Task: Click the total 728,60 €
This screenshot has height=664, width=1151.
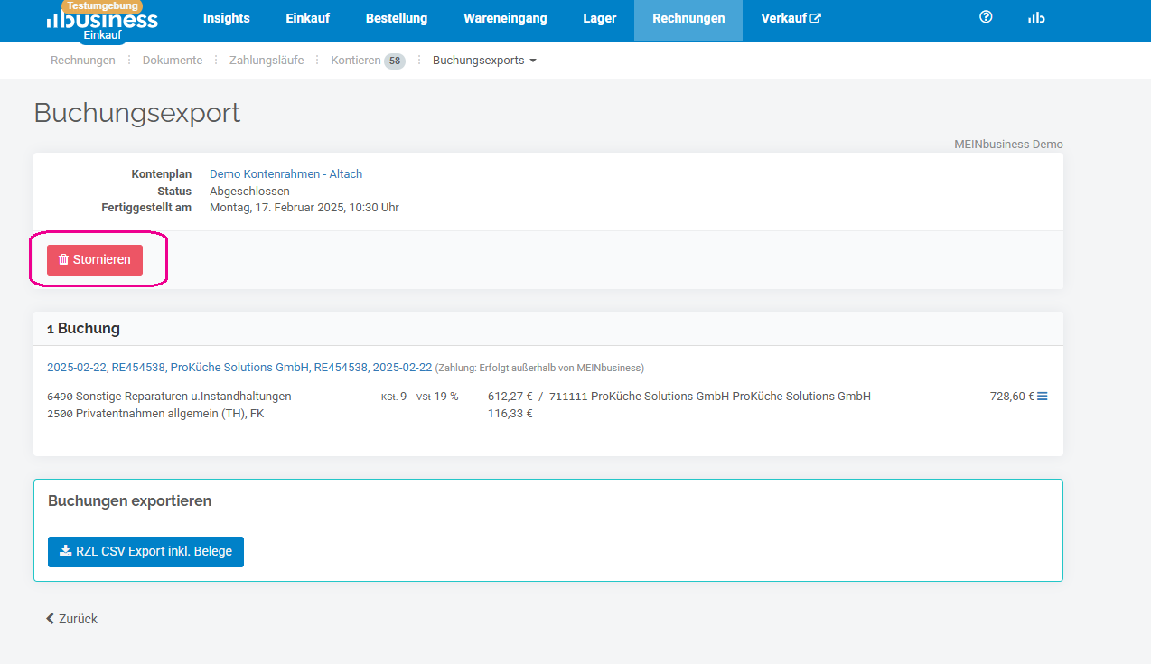Action: tap(1012, 397)
